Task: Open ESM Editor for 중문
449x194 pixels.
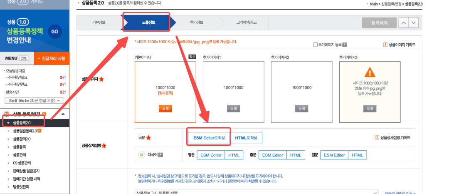Action: pyautogui.click(x=273, y=155)
